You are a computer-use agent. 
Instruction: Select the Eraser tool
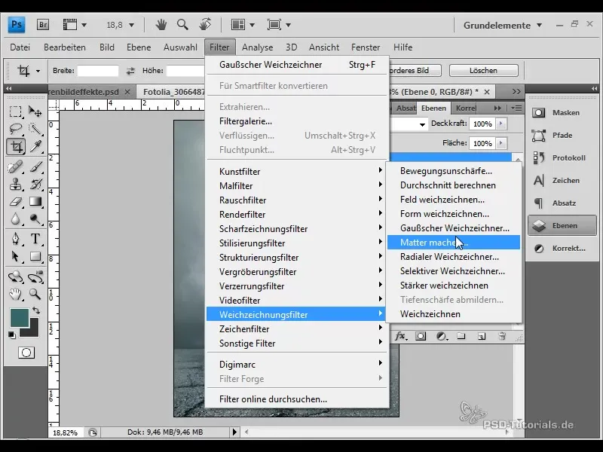tap(15, 201)
